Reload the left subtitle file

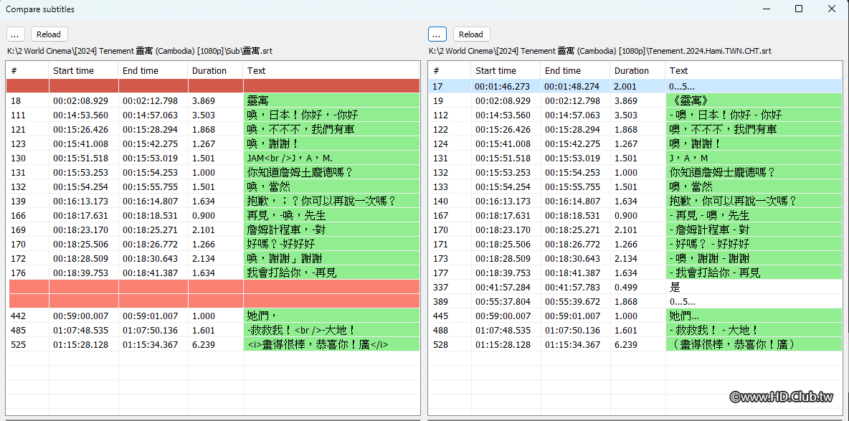[49, 34]
